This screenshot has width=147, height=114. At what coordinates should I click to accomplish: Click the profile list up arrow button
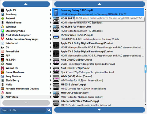(x=100, y=4)
